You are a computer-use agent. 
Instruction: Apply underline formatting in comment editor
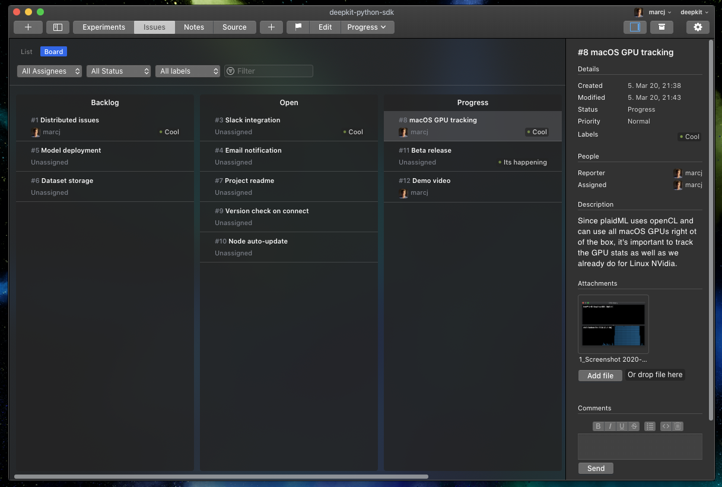pyautogui.click(x=622, y=426)
